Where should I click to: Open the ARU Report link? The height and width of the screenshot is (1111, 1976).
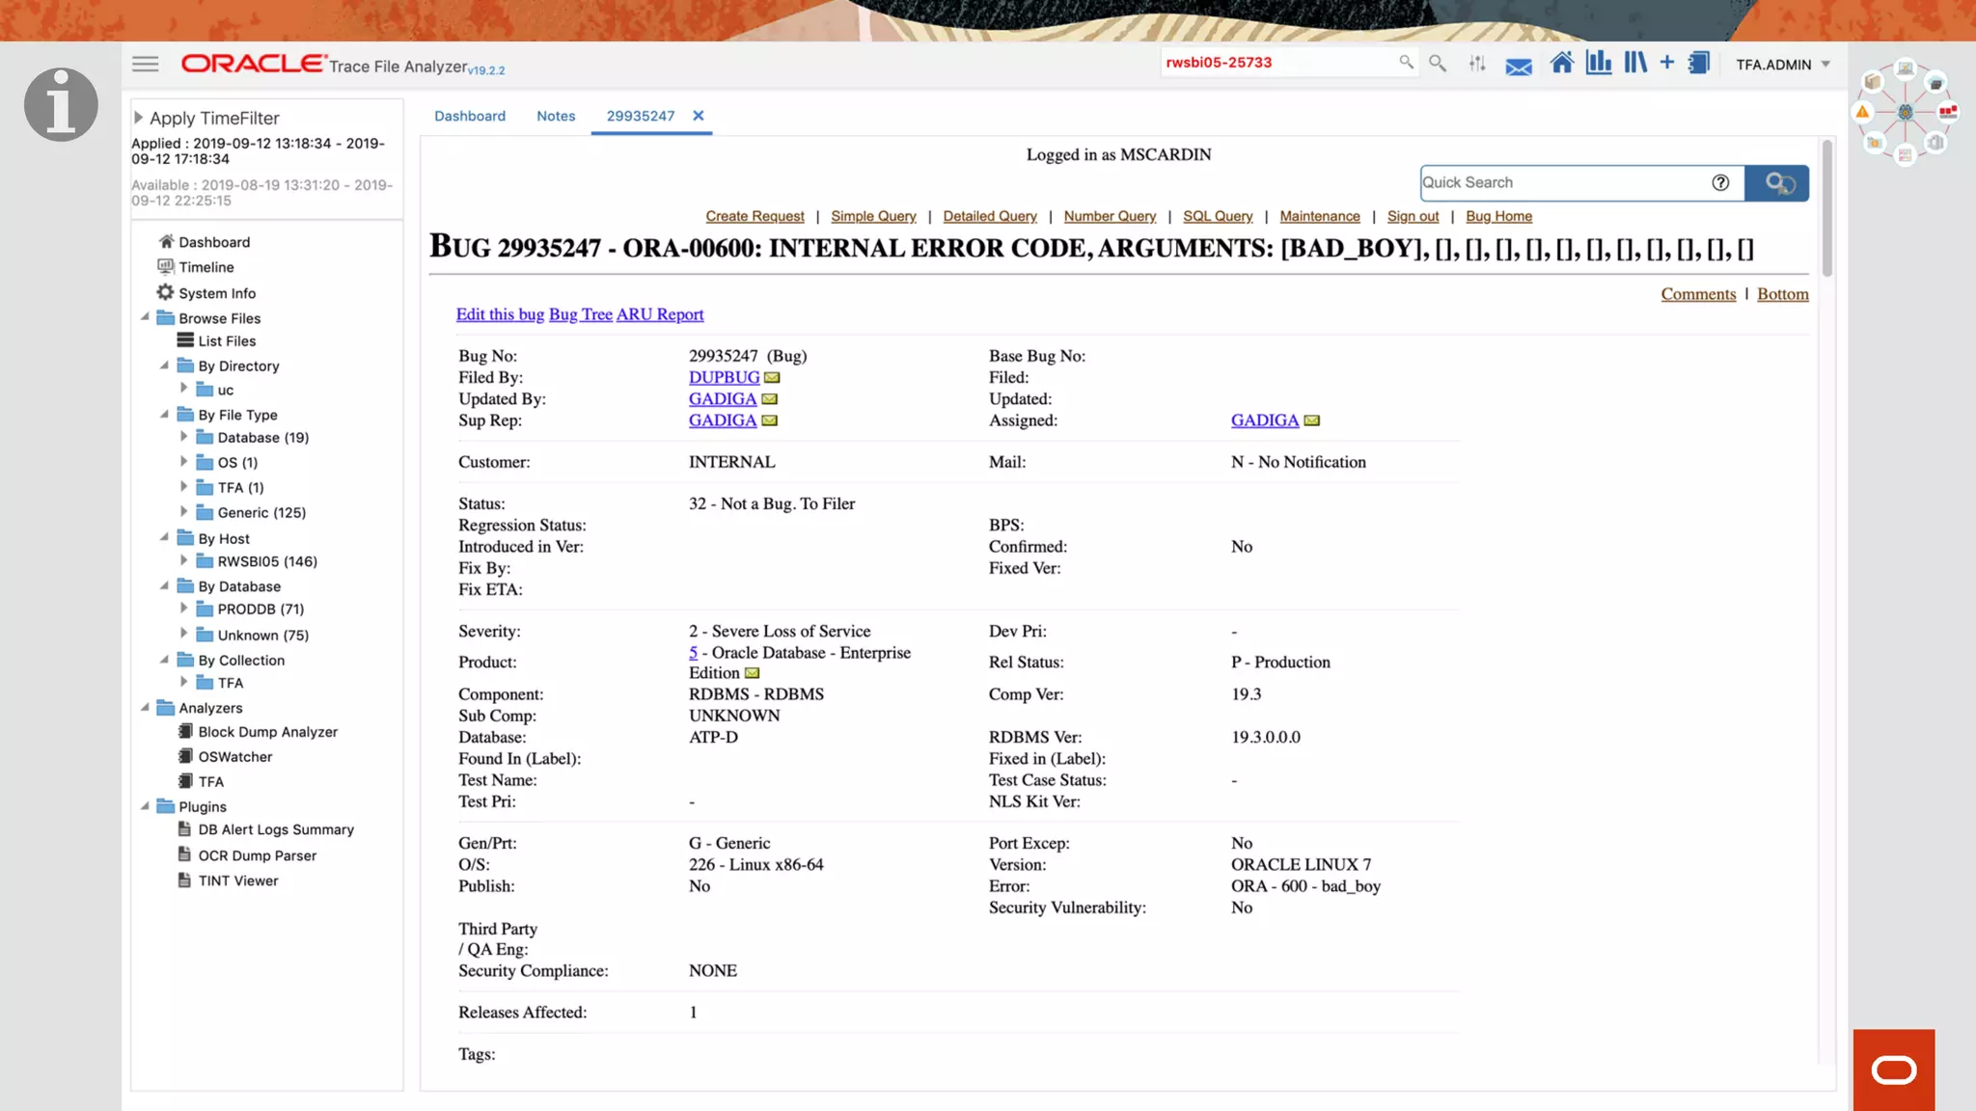click(660, 314)
